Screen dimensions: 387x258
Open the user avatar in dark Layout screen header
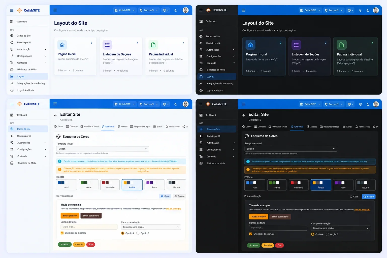(376, 10)
